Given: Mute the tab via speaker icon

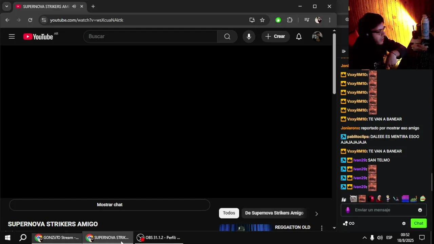Looking at the screenshot, I should pyautogui.click(x=74, y=6).
